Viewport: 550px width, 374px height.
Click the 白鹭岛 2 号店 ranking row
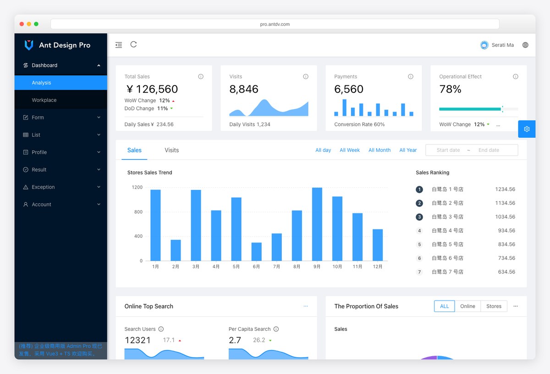(465, 203)
